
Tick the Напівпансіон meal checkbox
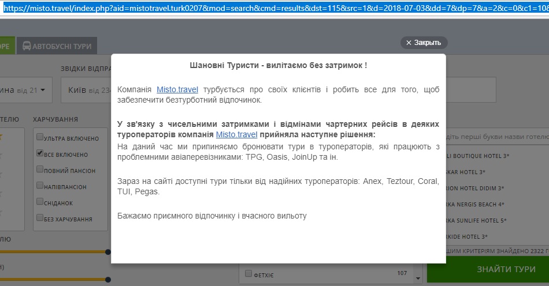coord(39,186)
